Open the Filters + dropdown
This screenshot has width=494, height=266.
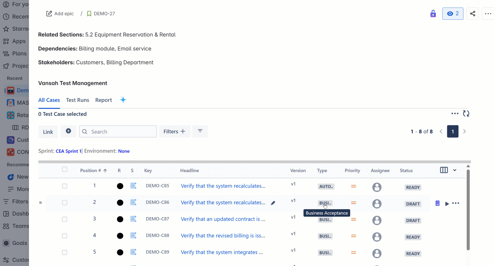174,131
